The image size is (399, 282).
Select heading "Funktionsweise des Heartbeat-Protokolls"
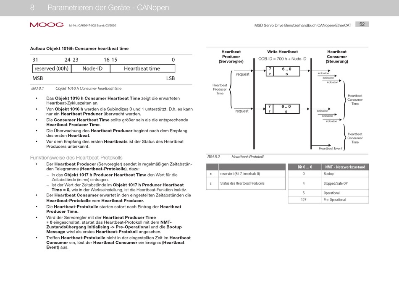point(76,158)
